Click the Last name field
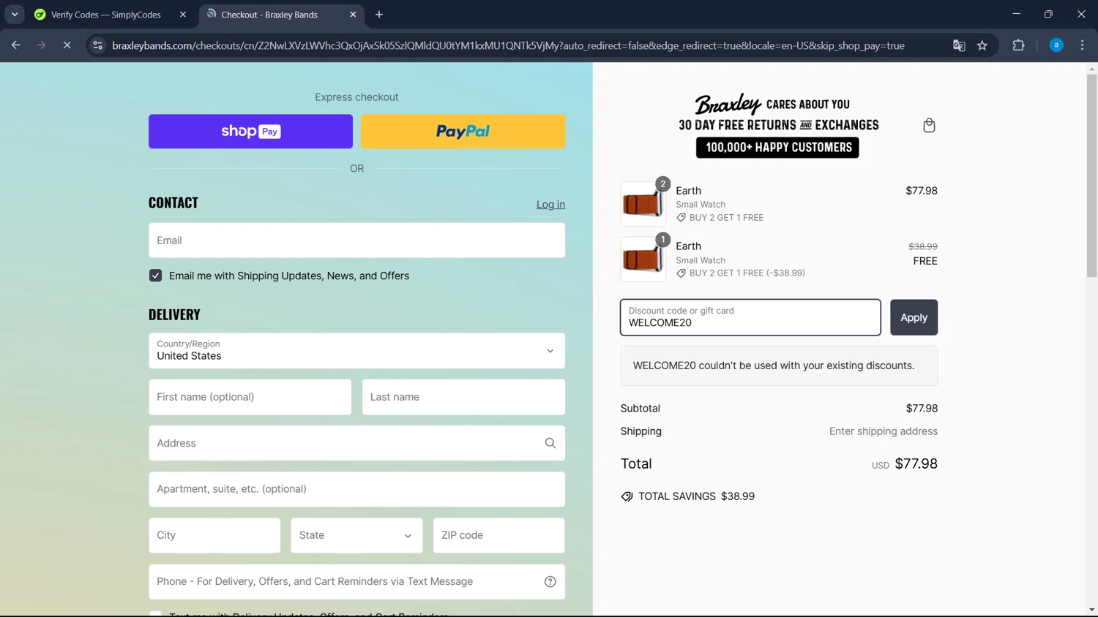This screenshot has width=1098, height=617. click(x=463, y=397)
